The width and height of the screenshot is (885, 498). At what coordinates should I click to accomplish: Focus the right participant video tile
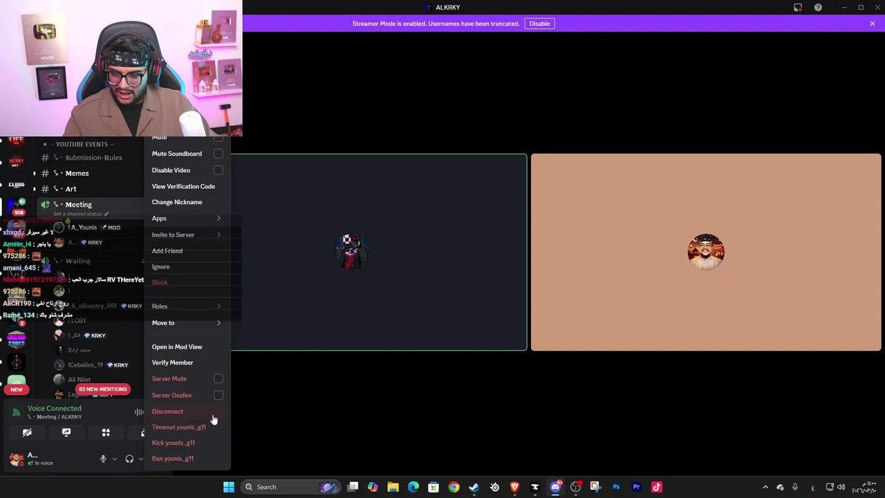pos(706,252)
